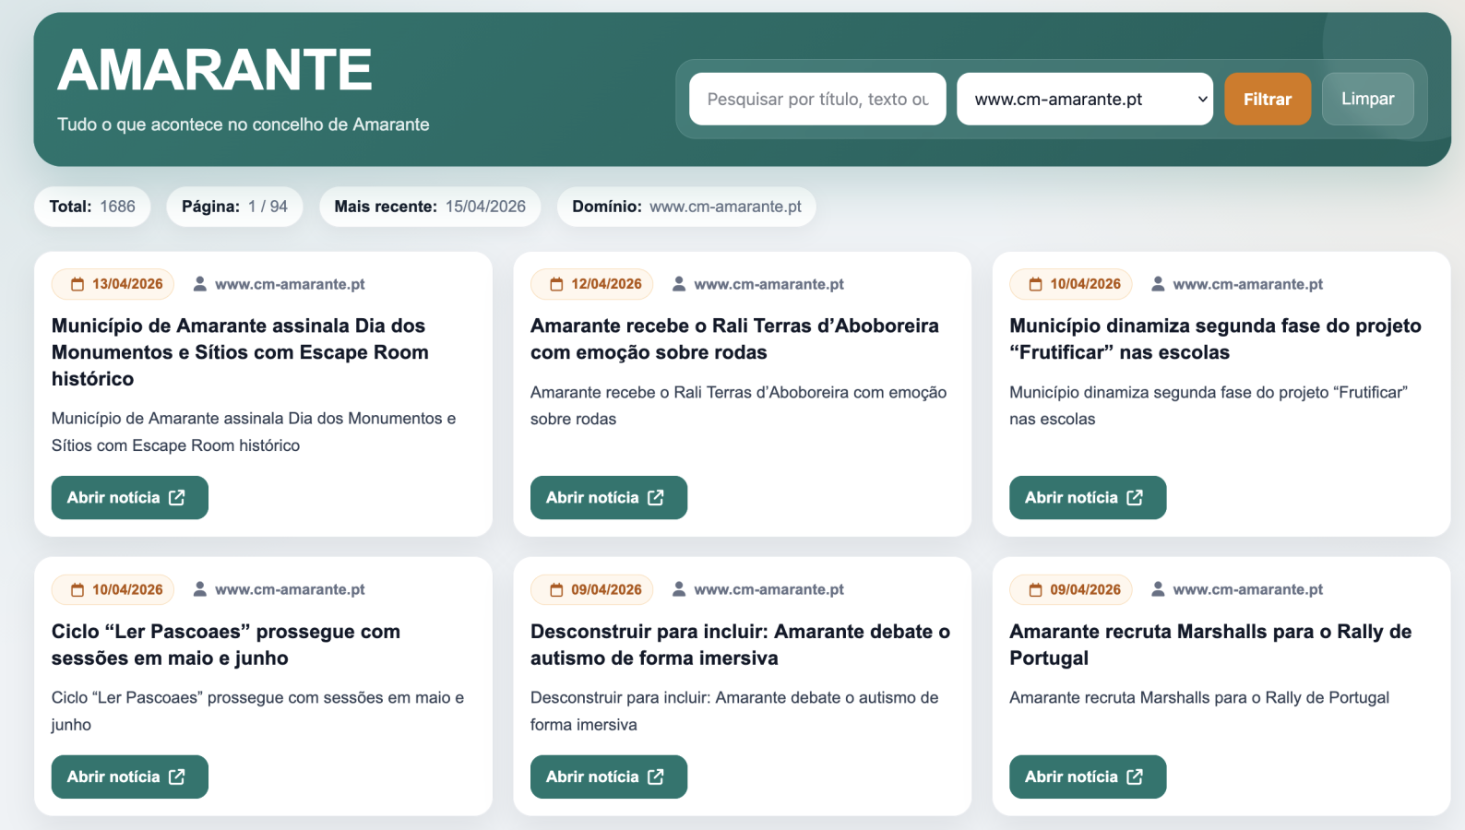This screenshot has height=830, width=1465.
Task: Click the calendar icon beside 13/04/2026
Action: [77, 284]
